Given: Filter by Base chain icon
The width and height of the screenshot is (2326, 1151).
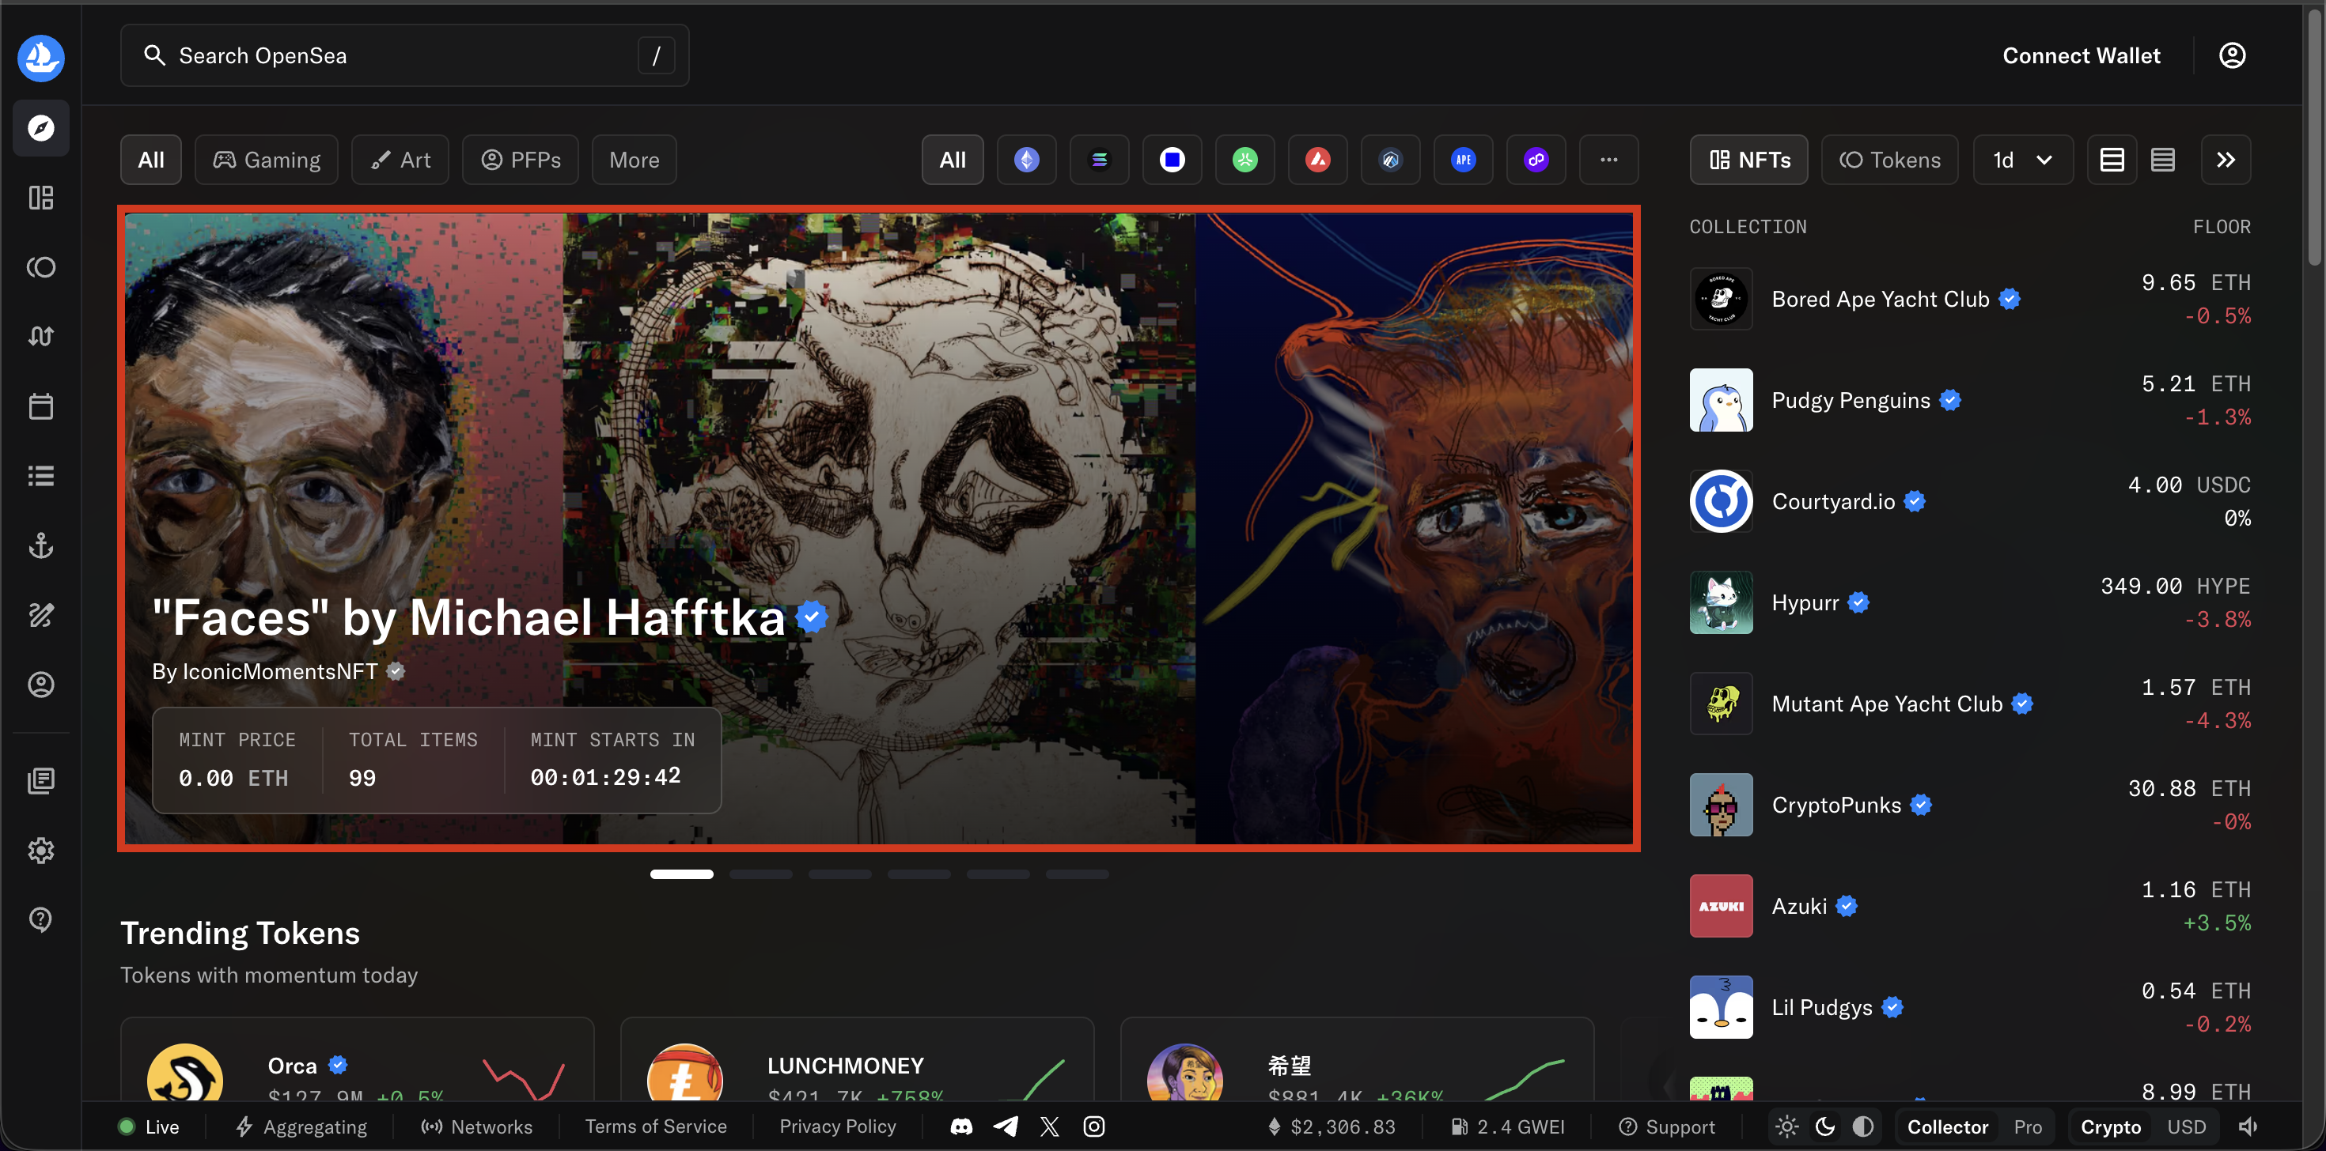Looking at the screenshot, I should pos(1172,160).
